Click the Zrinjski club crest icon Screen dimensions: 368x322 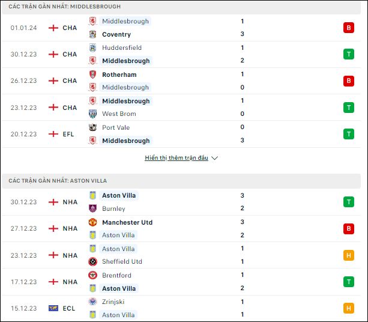click(92, 302)
